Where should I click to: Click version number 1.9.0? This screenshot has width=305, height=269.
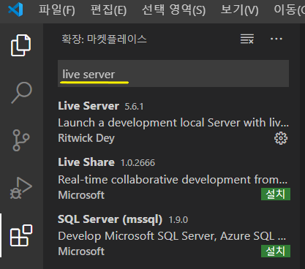178,220
